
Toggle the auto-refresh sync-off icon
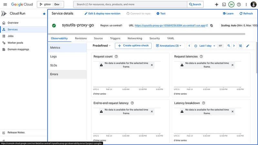pyautogui.click(x=241, y=46)
